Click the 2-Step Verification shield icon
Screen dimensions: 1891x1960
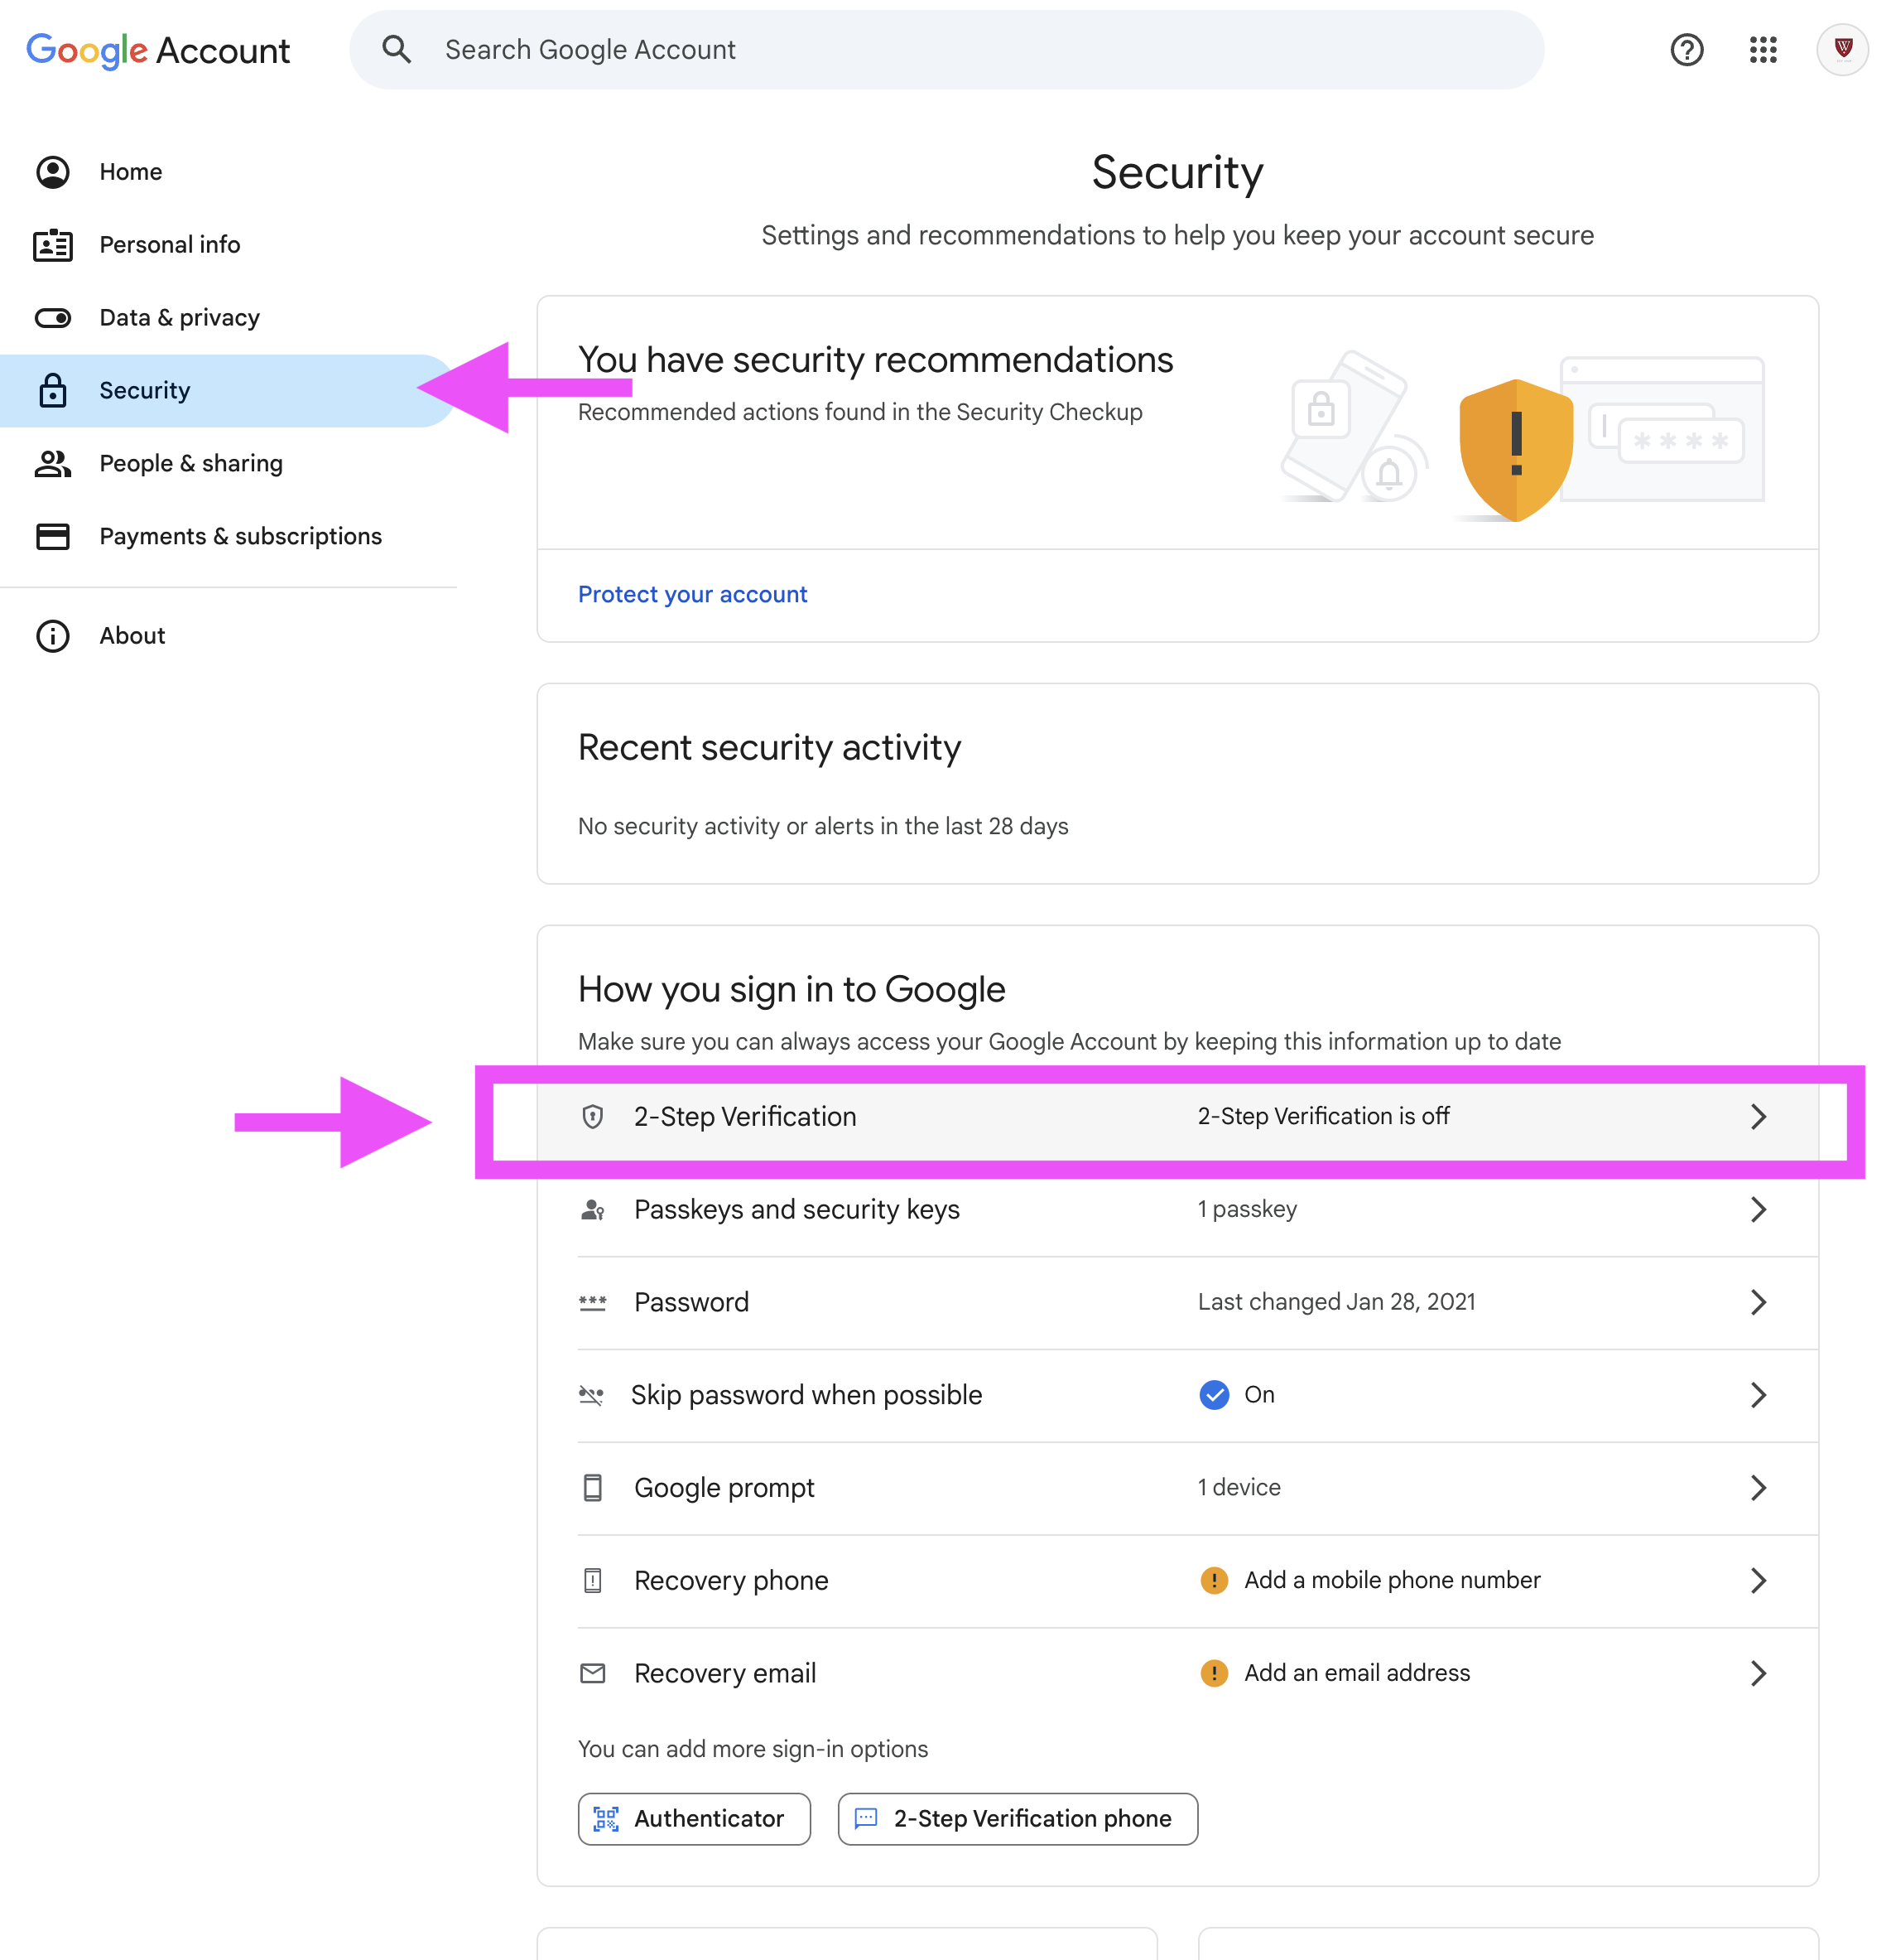[593, 1117]
